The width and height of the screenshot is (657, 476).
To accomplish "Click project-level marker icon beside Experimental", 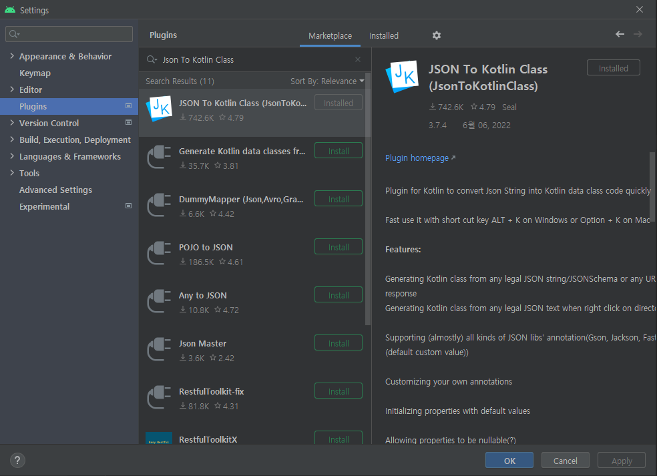I will 129,206.
